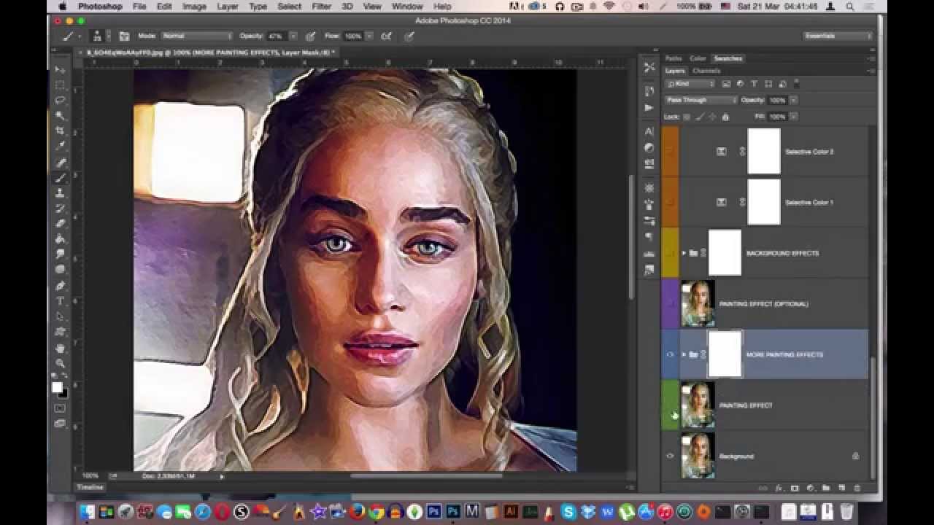The width and height of the screenshot is (934, 525).
Task: Open the layer Opacity dropdown arrow
Action: tap(793, 100)
